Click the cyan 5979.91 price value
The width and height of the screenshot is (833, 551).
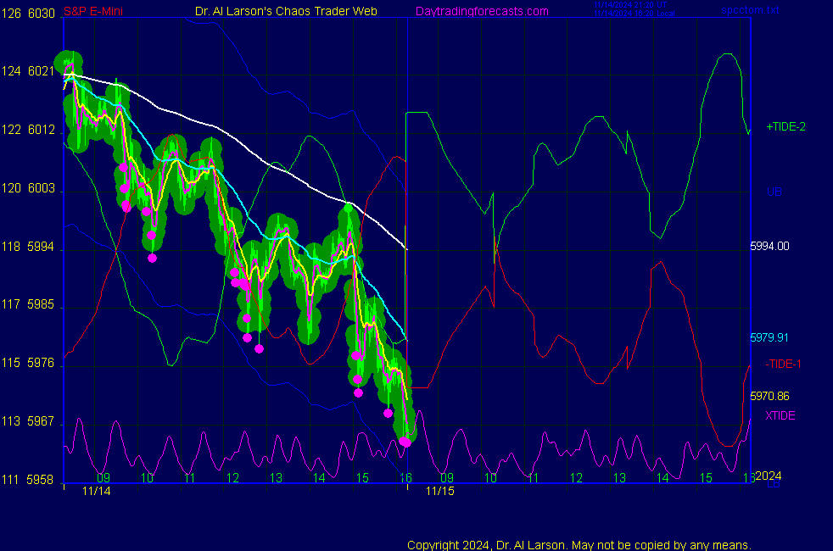(769, 337)
